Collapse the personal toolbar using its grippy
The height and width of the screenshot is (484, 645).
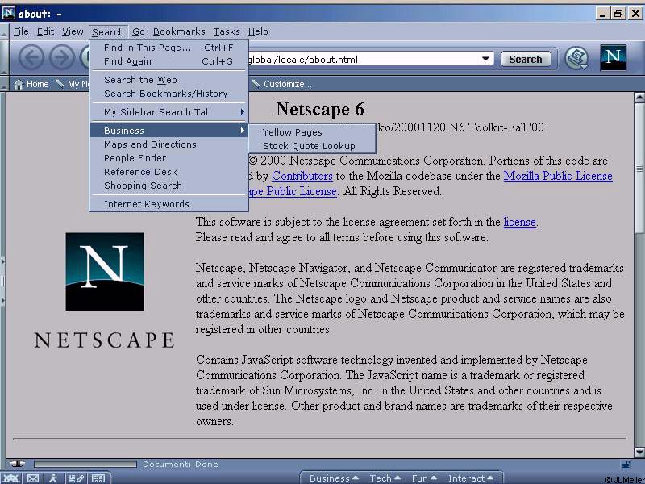[4, 84]
